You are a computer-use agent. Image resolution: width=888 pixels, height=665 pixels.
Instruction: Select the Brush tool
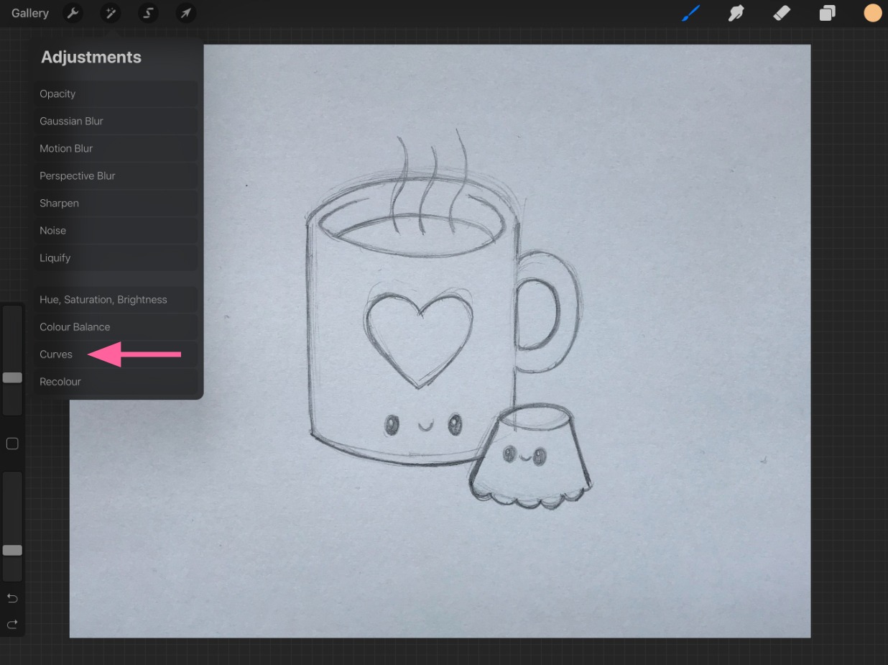click(x=690, y=13)
